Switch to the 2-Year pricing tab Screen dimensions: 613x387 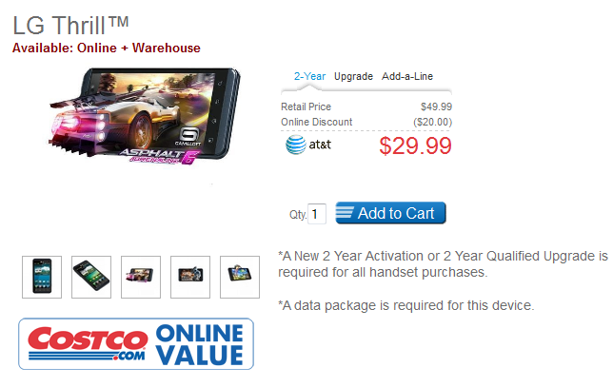click(x=309, y=76)
